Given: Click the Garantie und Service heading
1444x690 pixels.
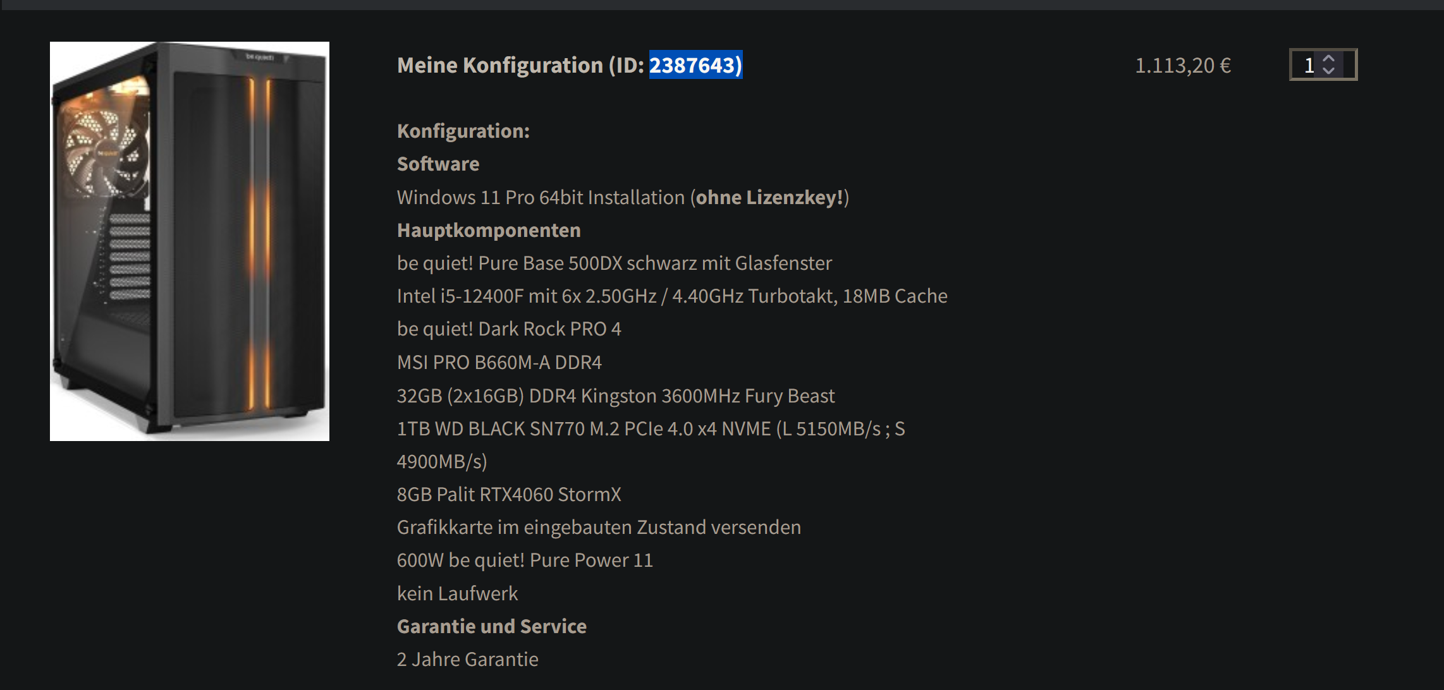Looking at the screenshot, I should pyautogui.click(x=491, y=626).
